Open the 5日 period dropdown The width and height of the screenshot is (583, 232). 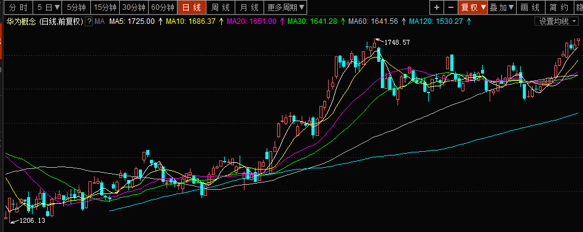pyautogui.click(x=48, y=7)
